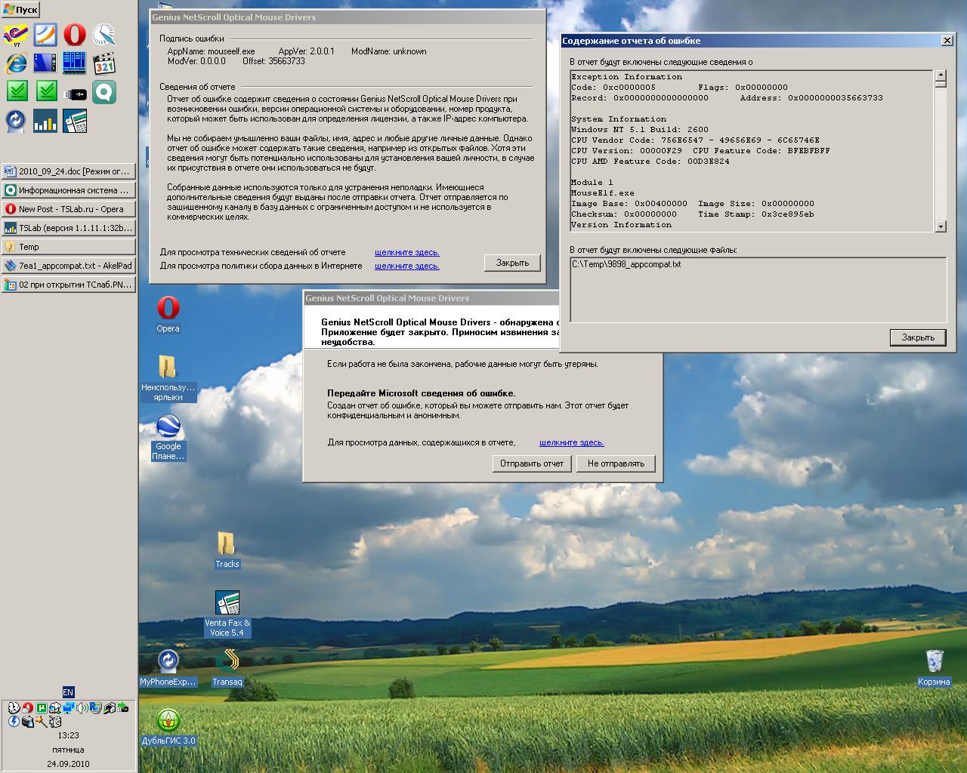
Task: Click the blue server racks quick launch icon
Action: point(75,63)
